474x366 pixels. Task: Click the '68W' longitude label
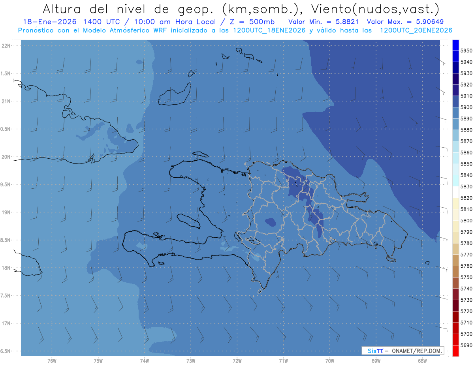tap(422, 361)
